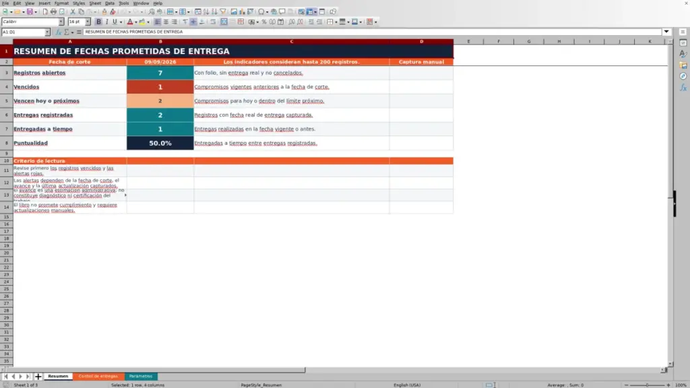Open the Sheet menu
Viewport: 690px width, 388px height.
(95, 3)
